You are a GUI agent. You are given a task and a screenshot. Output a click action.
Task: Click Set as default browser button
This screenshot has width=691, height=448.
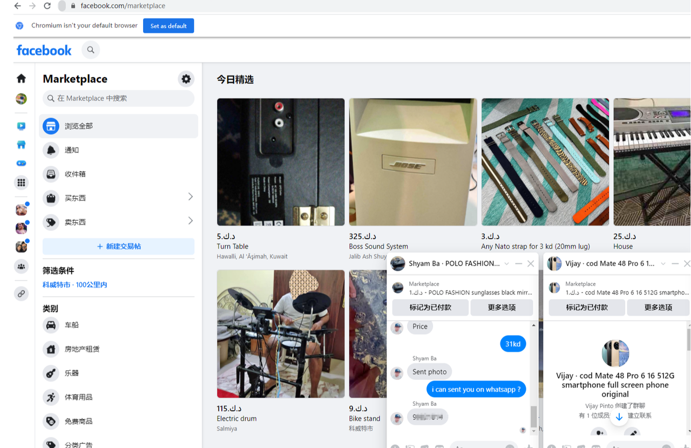[168, 26]
